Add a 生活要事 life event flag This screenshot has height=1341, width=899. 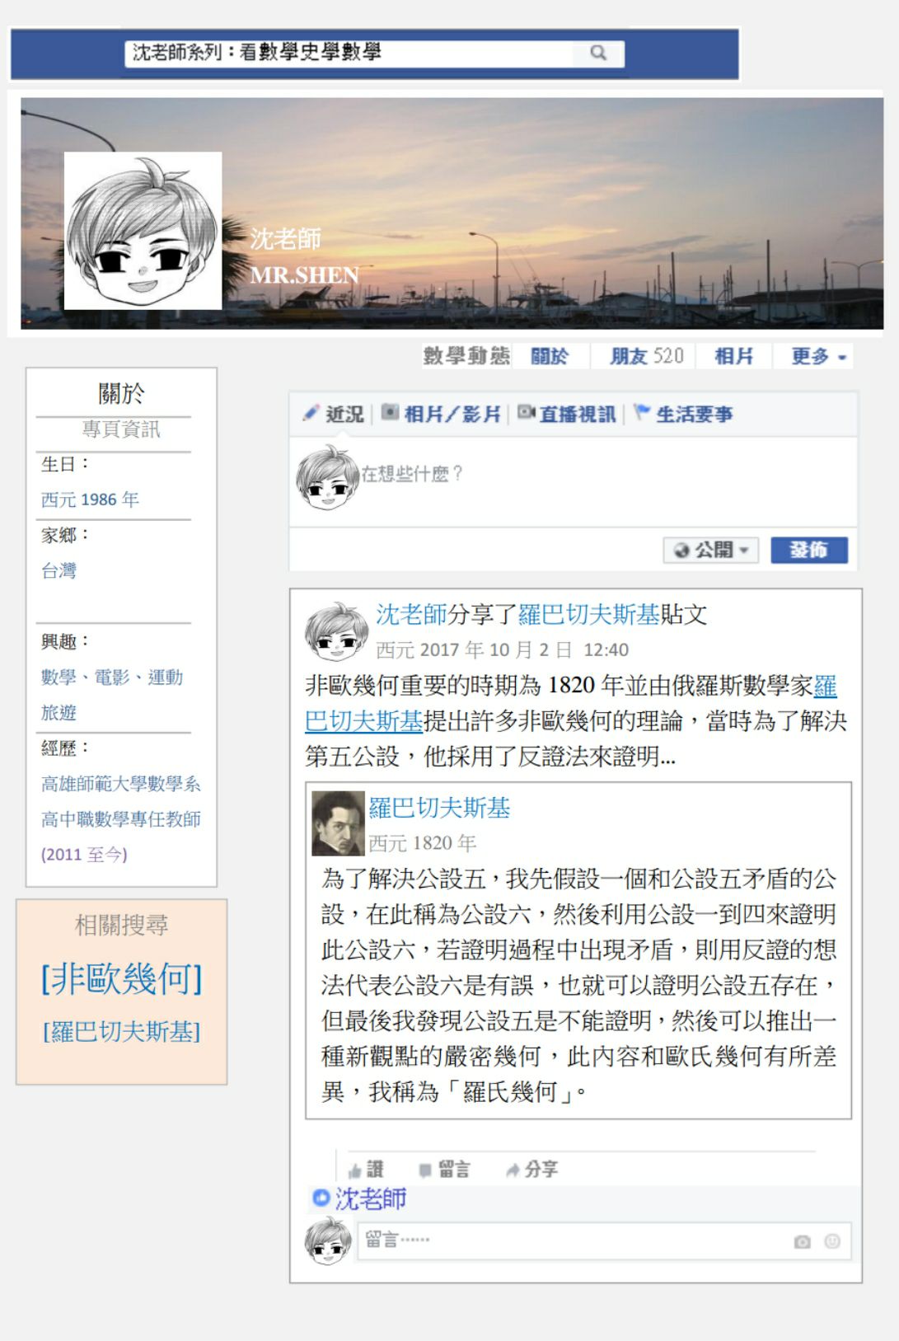tap(684, 414)
